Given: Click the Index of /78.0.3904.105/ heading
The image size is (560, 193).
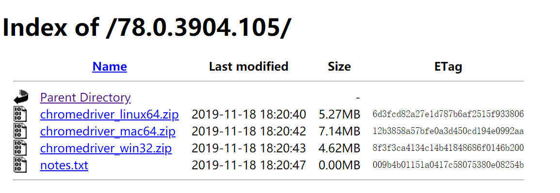Looking at the screenshot, I should [147, 26].
